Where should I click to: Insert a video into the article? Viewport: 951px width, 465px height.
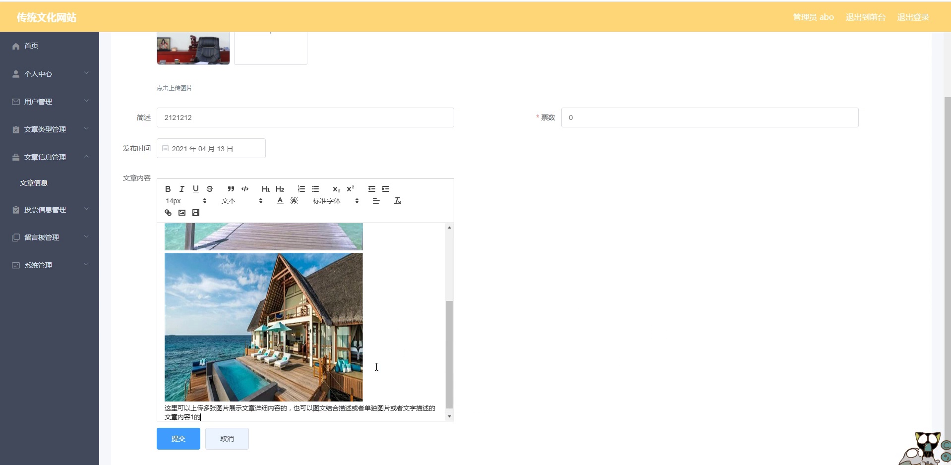point(196,213)
